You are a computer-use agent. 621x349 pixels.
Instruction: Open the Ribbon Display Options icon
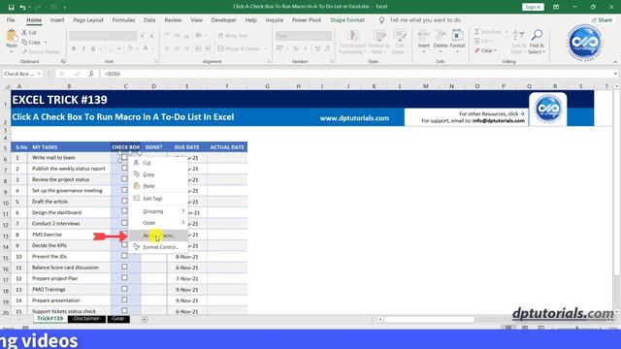[556, 7]
